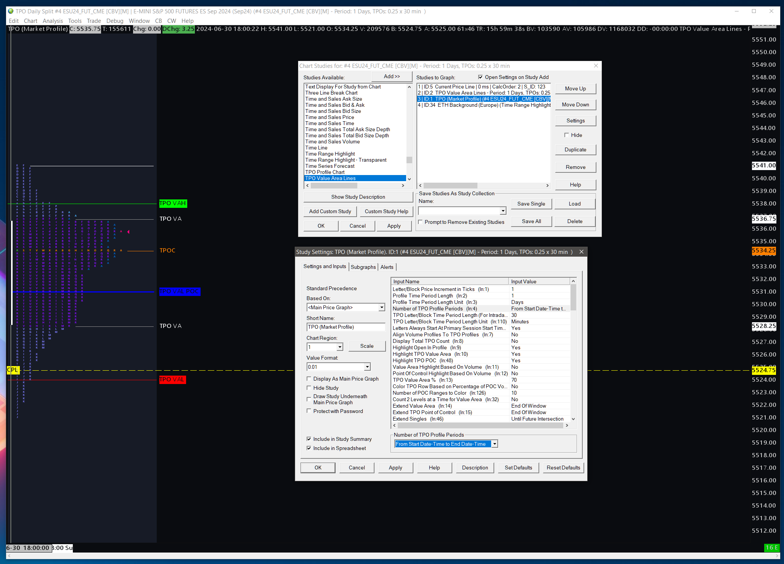Open the Based On dropdown

(x=381, y=307)
